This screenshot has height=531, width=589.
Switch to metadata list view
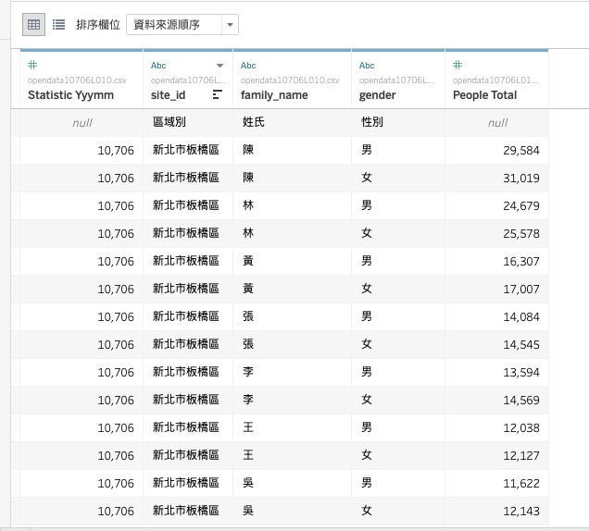point(58,25)
